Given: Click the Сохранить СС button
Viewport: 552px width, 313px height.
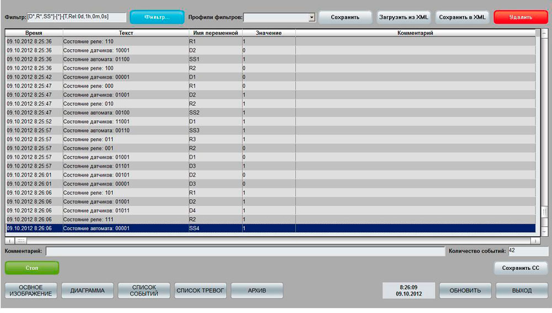Looking at the screenshot, I should click(521, 268).
